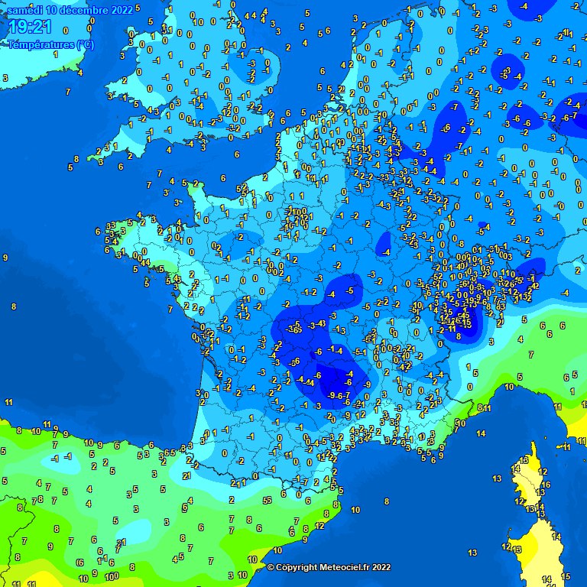Click the 15 reading at Sardinia's bottom edge
Image resolution: width=587 pixels, height=587 pixels.
point(566,577)
